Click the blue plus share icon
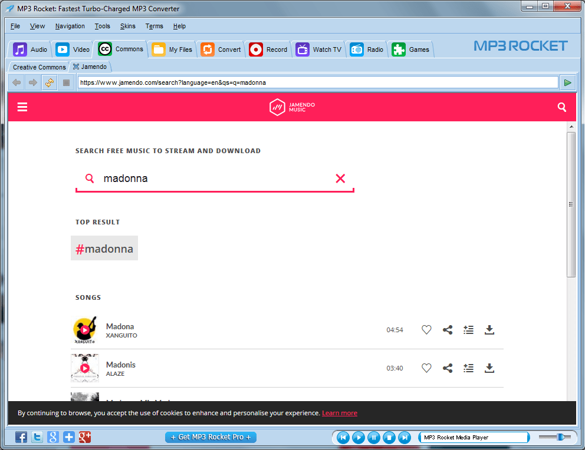585x450 pixels. tap(68, 437)
